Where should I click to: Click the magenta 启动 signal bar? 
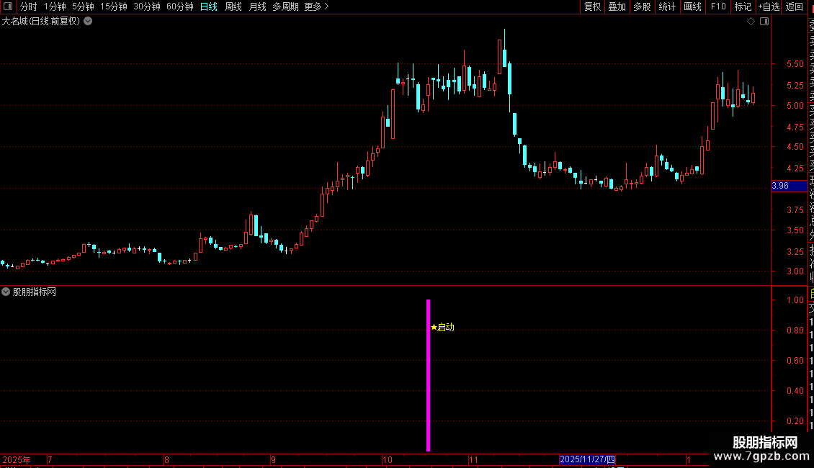coord(429,375)
